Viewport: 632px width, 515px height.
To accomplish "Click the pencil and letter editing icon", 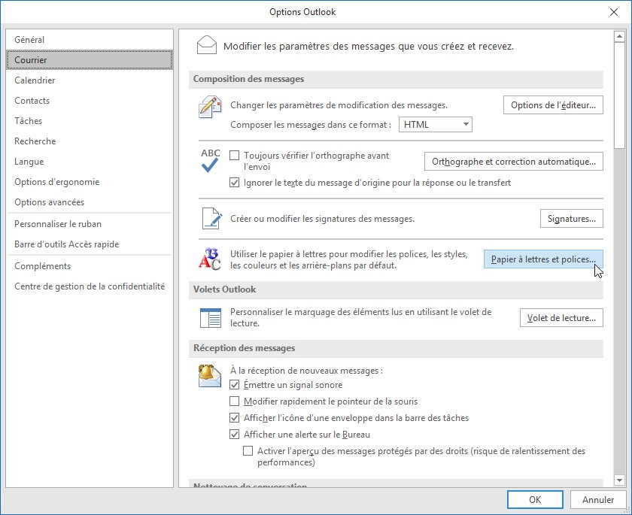I will (210, 107).
